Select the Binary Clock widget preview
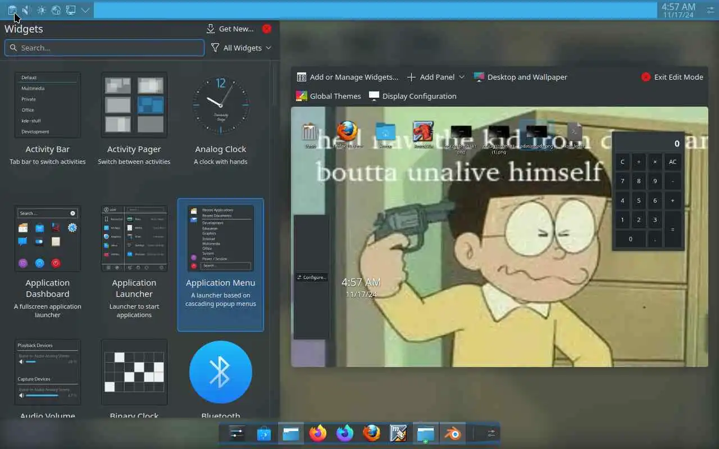Screen dimensions: 719x449 coord(134,372)
